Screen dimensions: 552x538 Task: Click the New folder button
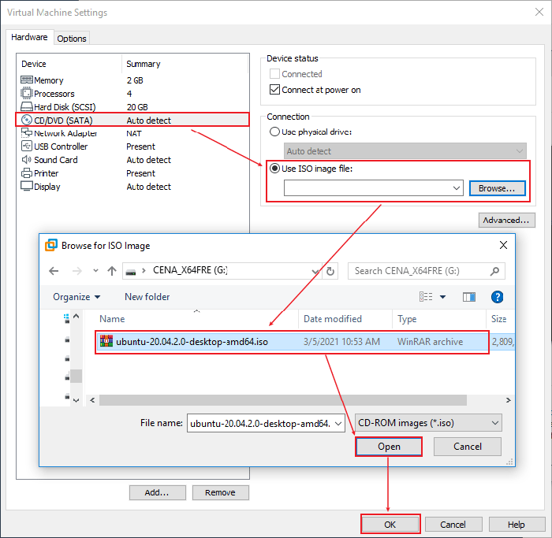coord(147,297)
